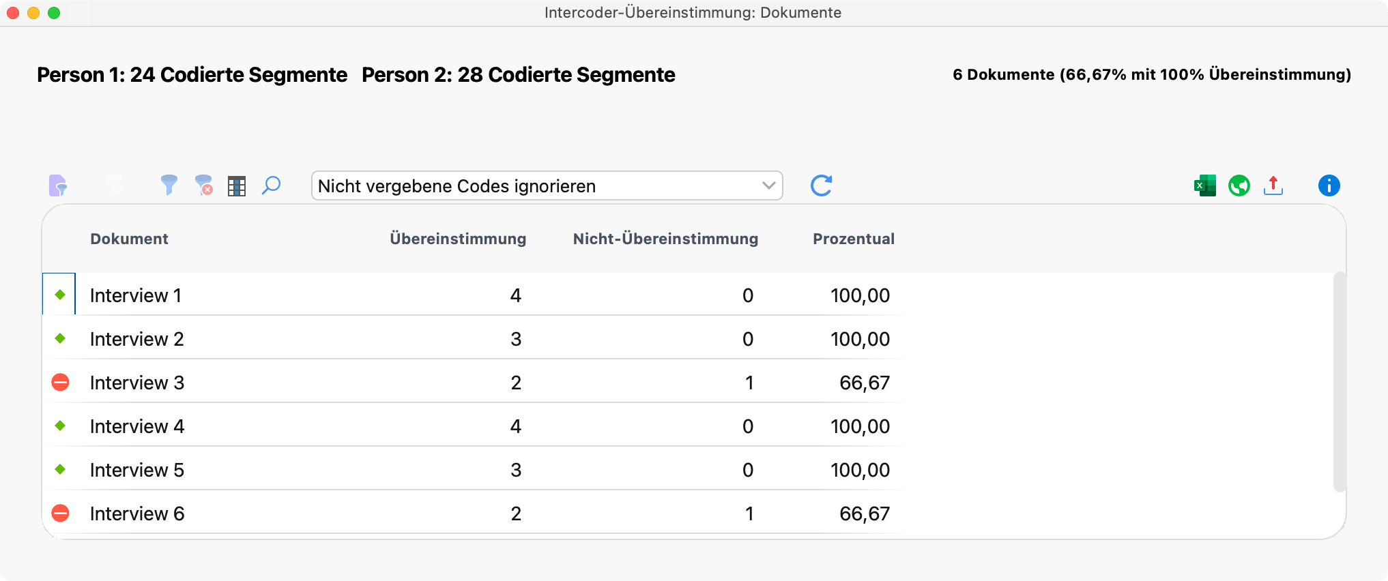Close the Intercoder-Übereinstimmung window

click(x=13, y=13)
